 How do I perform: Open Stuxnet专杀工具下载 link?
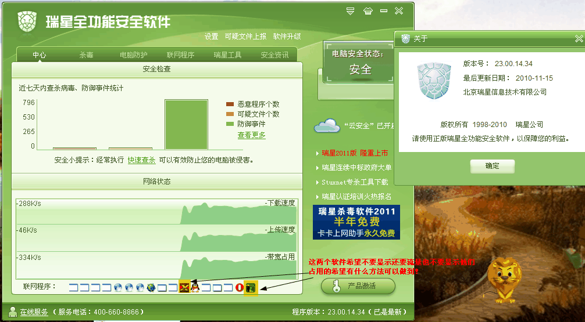coord(355,182)
